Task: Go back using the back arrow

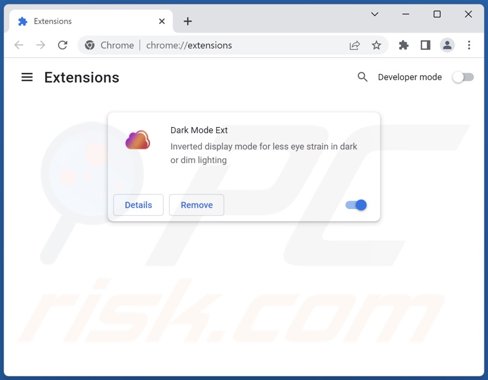Action: click(19, 46)
